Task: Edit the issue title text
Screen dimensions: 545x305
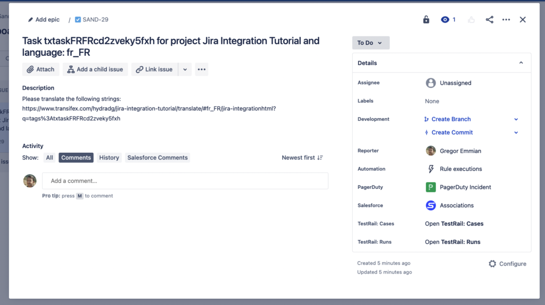Action: [171, 47]
